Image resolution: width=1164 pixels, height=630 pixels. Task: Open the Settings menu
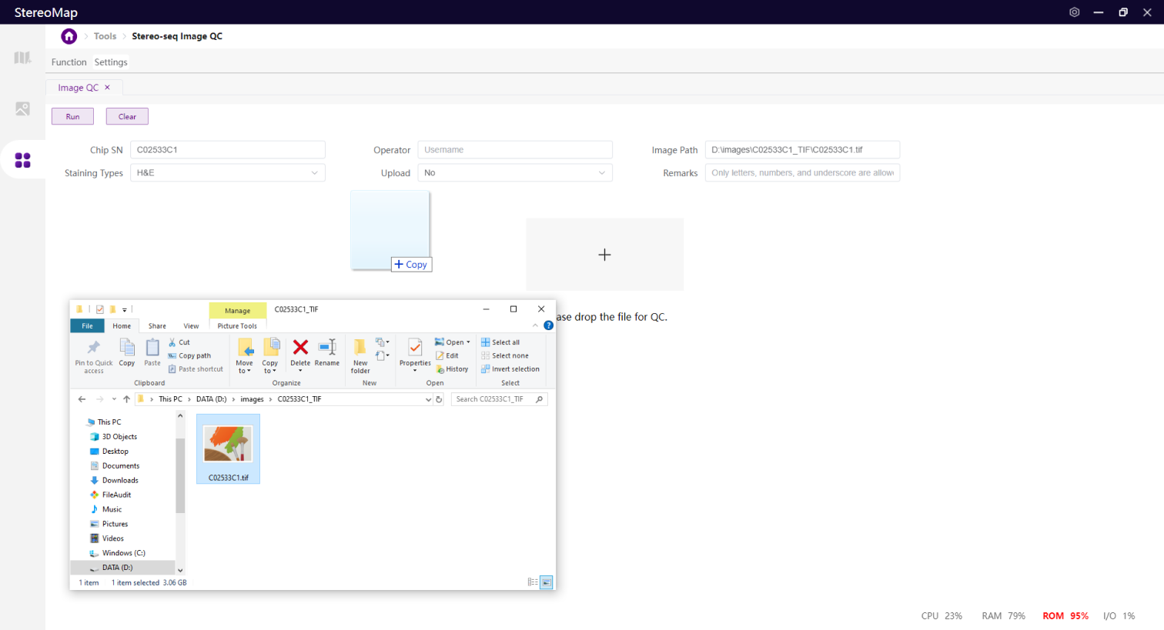point(111,62)
